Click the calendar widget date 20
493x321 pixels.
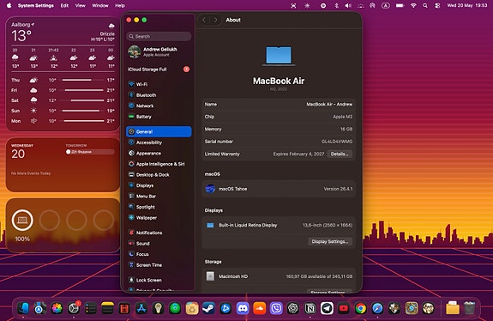pyautogui.click(x=18, y=154)
